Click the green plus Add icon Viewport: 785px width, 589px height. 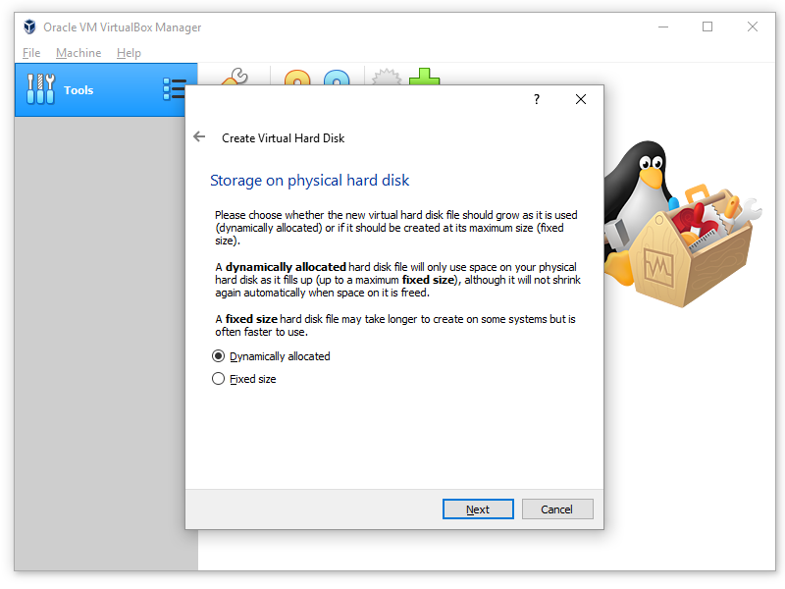424,77
